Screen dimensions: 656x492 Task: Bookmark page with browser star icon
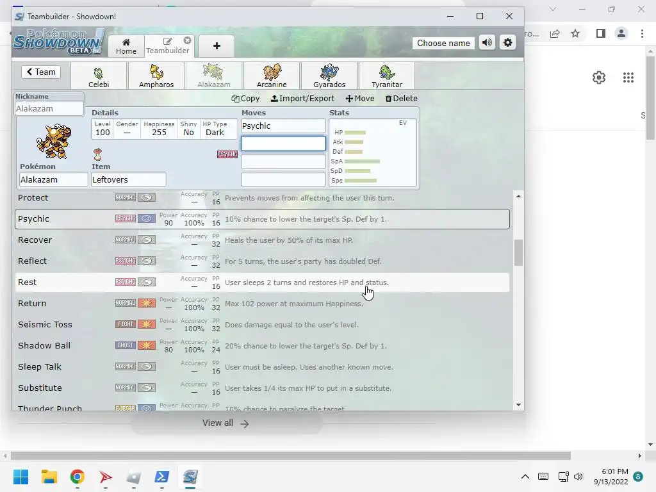tap(575, 33)
